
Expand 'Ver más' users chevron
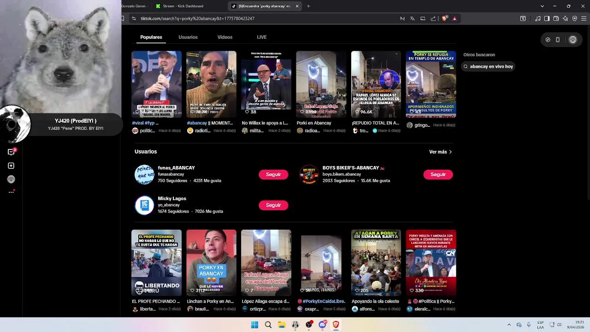pos(450,152)
